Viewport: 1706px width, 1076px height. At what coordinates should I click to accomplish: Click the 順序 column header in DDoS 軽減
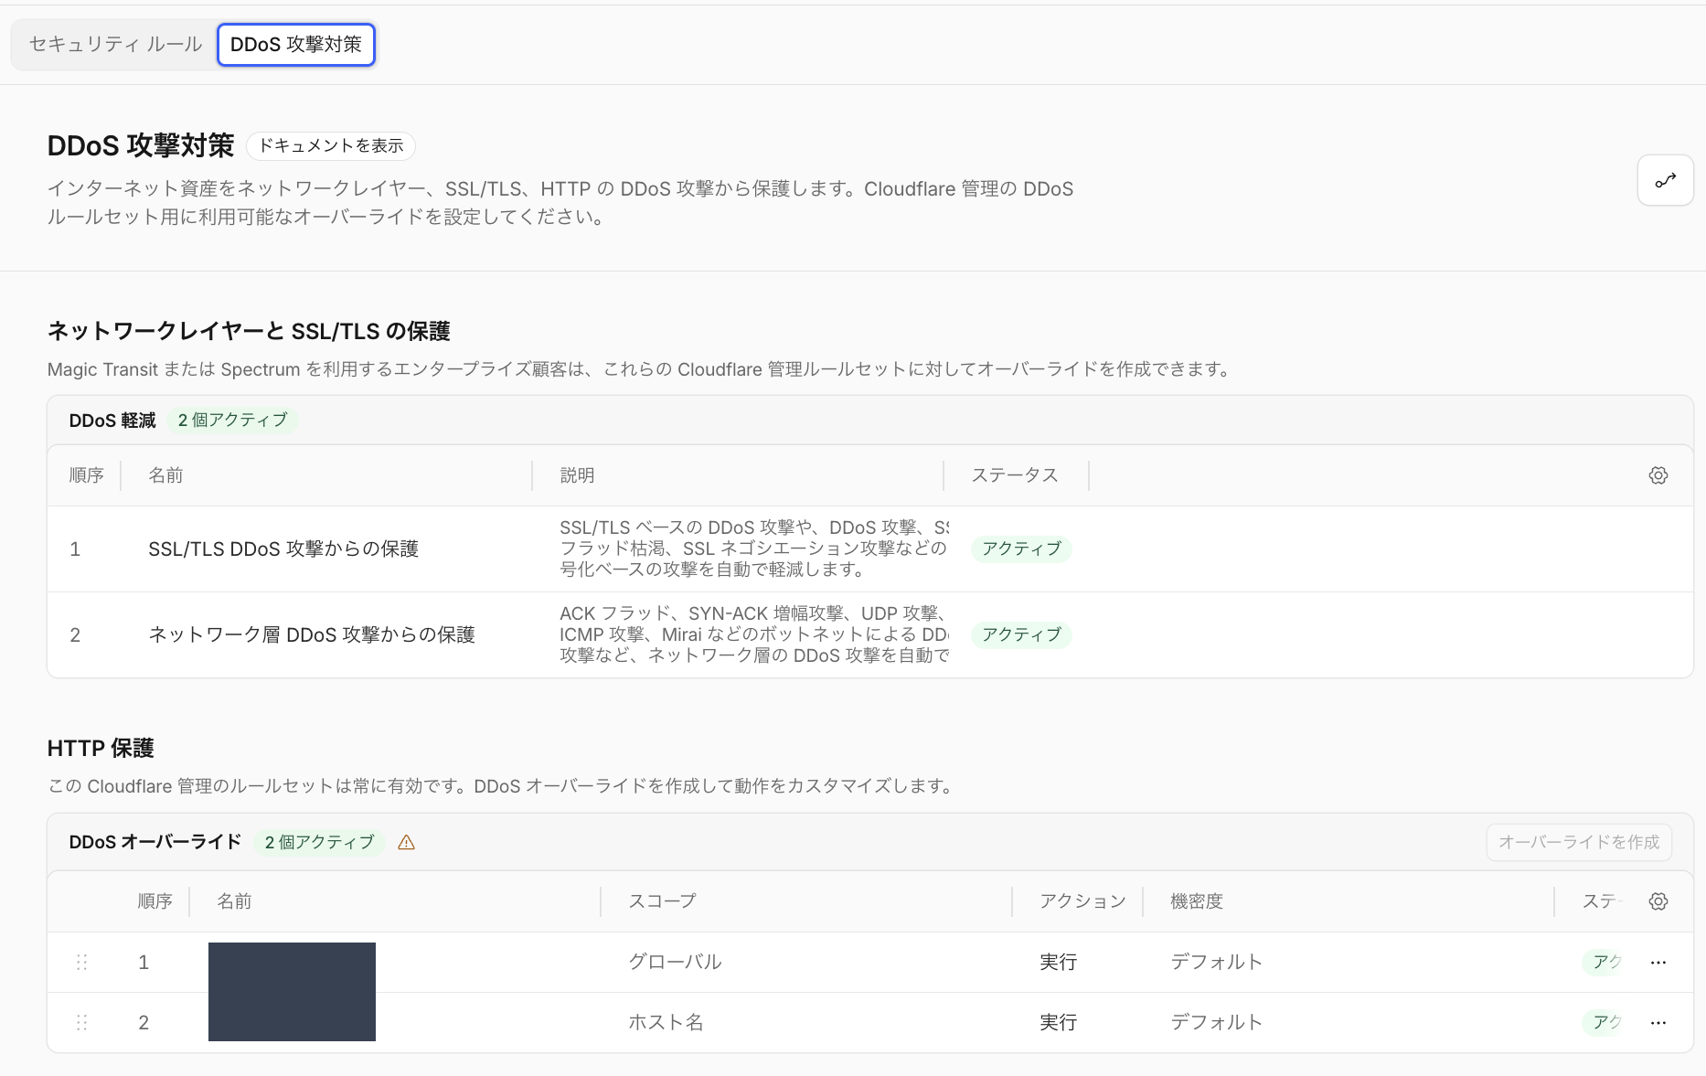click(87, 475)
